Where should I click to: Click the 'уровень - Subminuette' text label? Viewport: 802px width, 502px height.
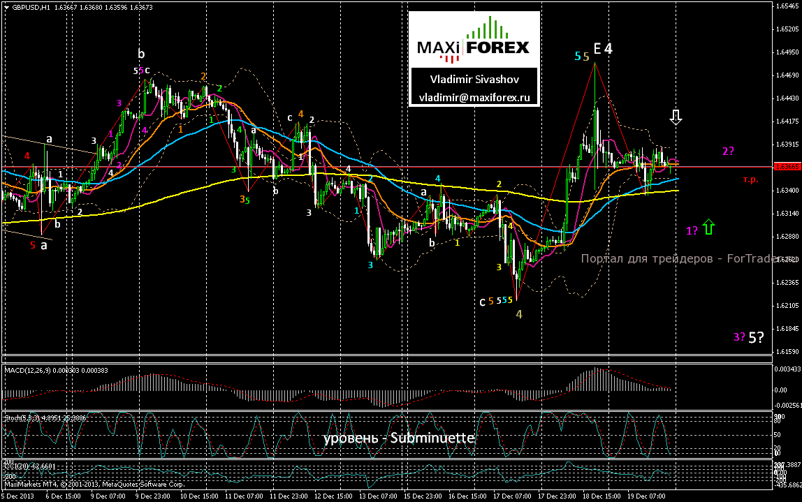[x=399, y=438]
